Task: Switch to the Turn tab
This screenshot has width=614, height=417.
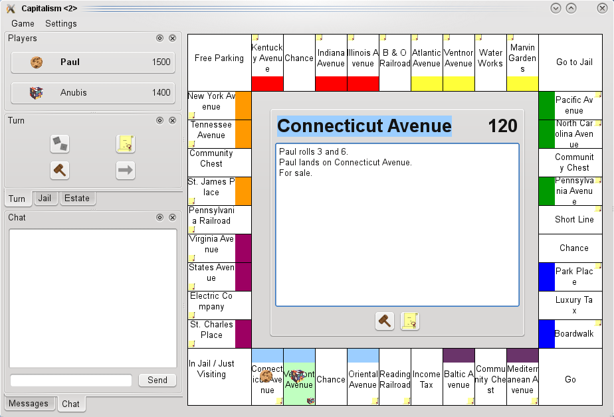Action: coord(17,199)
